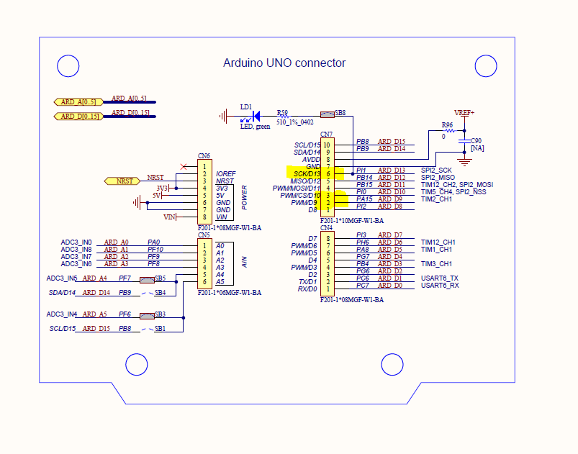Click the CN4 connector designator
This screenshot has height=454, width=578.
[x=326, y=228]
